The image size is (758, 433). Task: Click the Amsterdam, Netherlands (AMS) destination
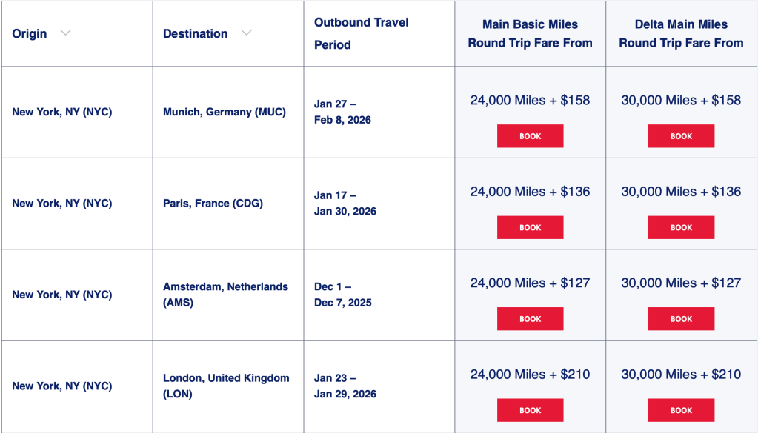(x=225, y=295)
